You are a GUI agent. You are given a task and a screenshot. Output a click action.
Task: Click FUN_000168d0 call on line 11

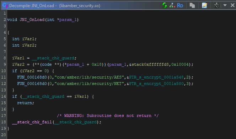pos(32,77)
